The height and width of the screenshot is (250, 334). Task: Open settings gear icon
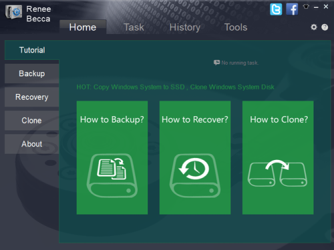point(314,27)
